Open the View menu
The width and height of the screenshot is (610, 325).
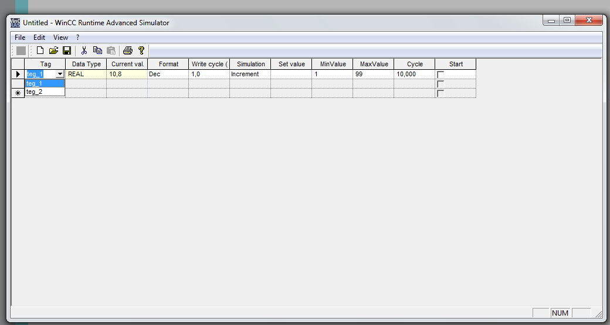point(60,38)
